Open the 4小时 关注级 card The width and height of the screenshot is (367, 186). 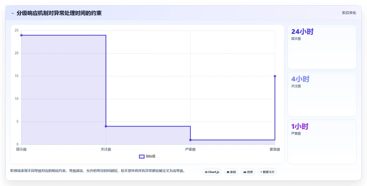click(x=322, y=94)
